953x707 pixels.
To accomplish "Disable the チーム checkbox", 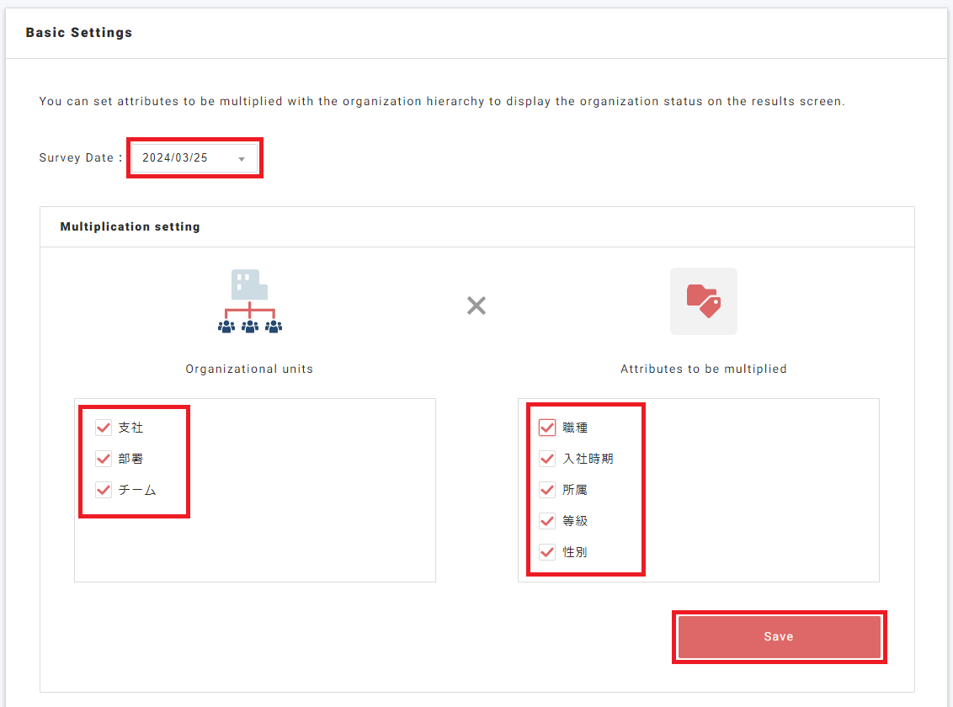I will pyautogui.click(x=104, y=490).
